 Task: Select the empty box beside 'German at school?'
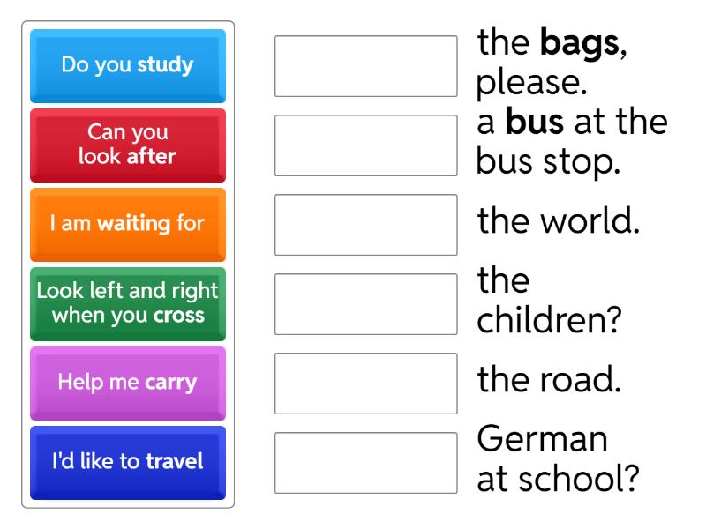[365, 463]
